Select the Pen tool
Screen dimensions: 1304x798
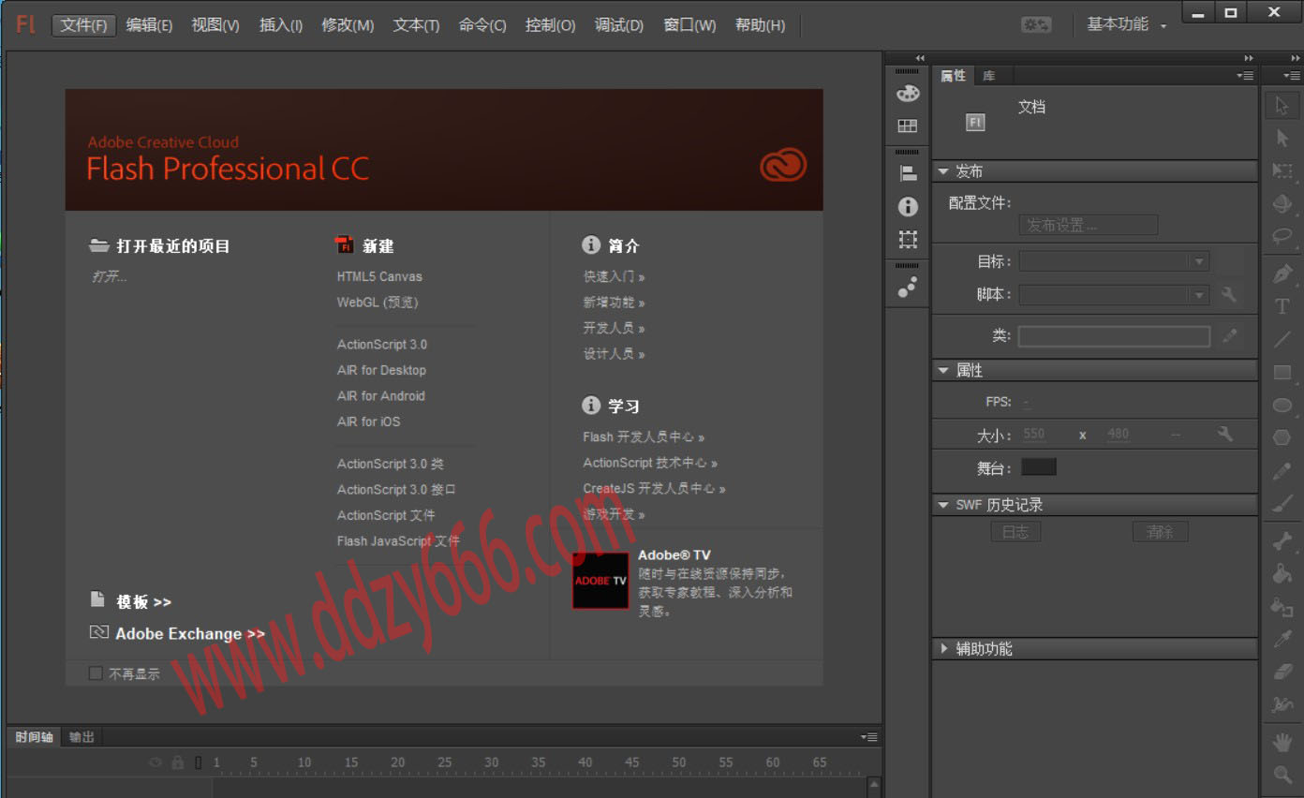point(1282,273)
